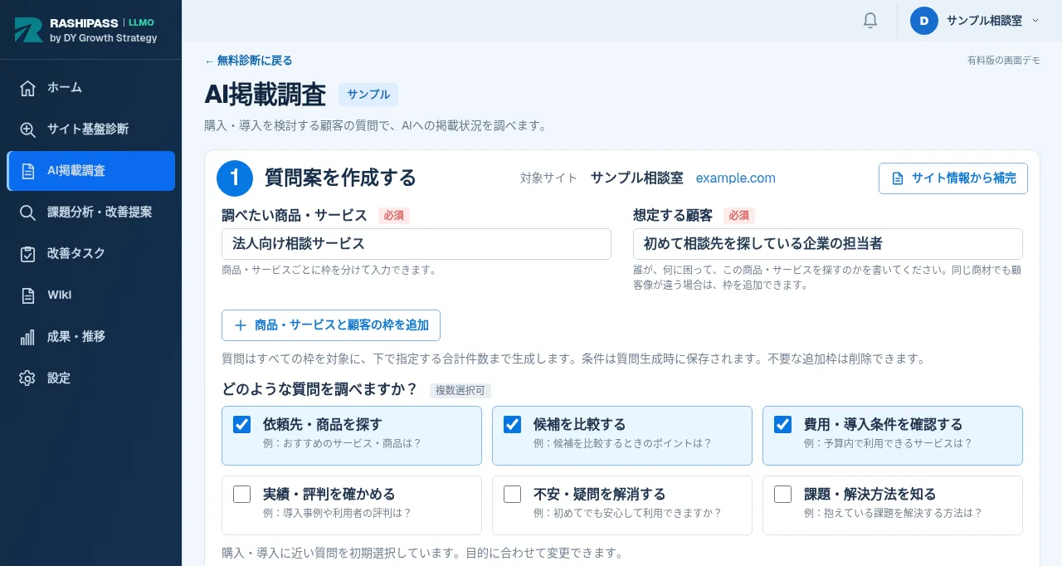Click the by DY Growth Strategy text
Image resolution: width=1062 pixels, height=566 pixels.
[x=103, y=38]
